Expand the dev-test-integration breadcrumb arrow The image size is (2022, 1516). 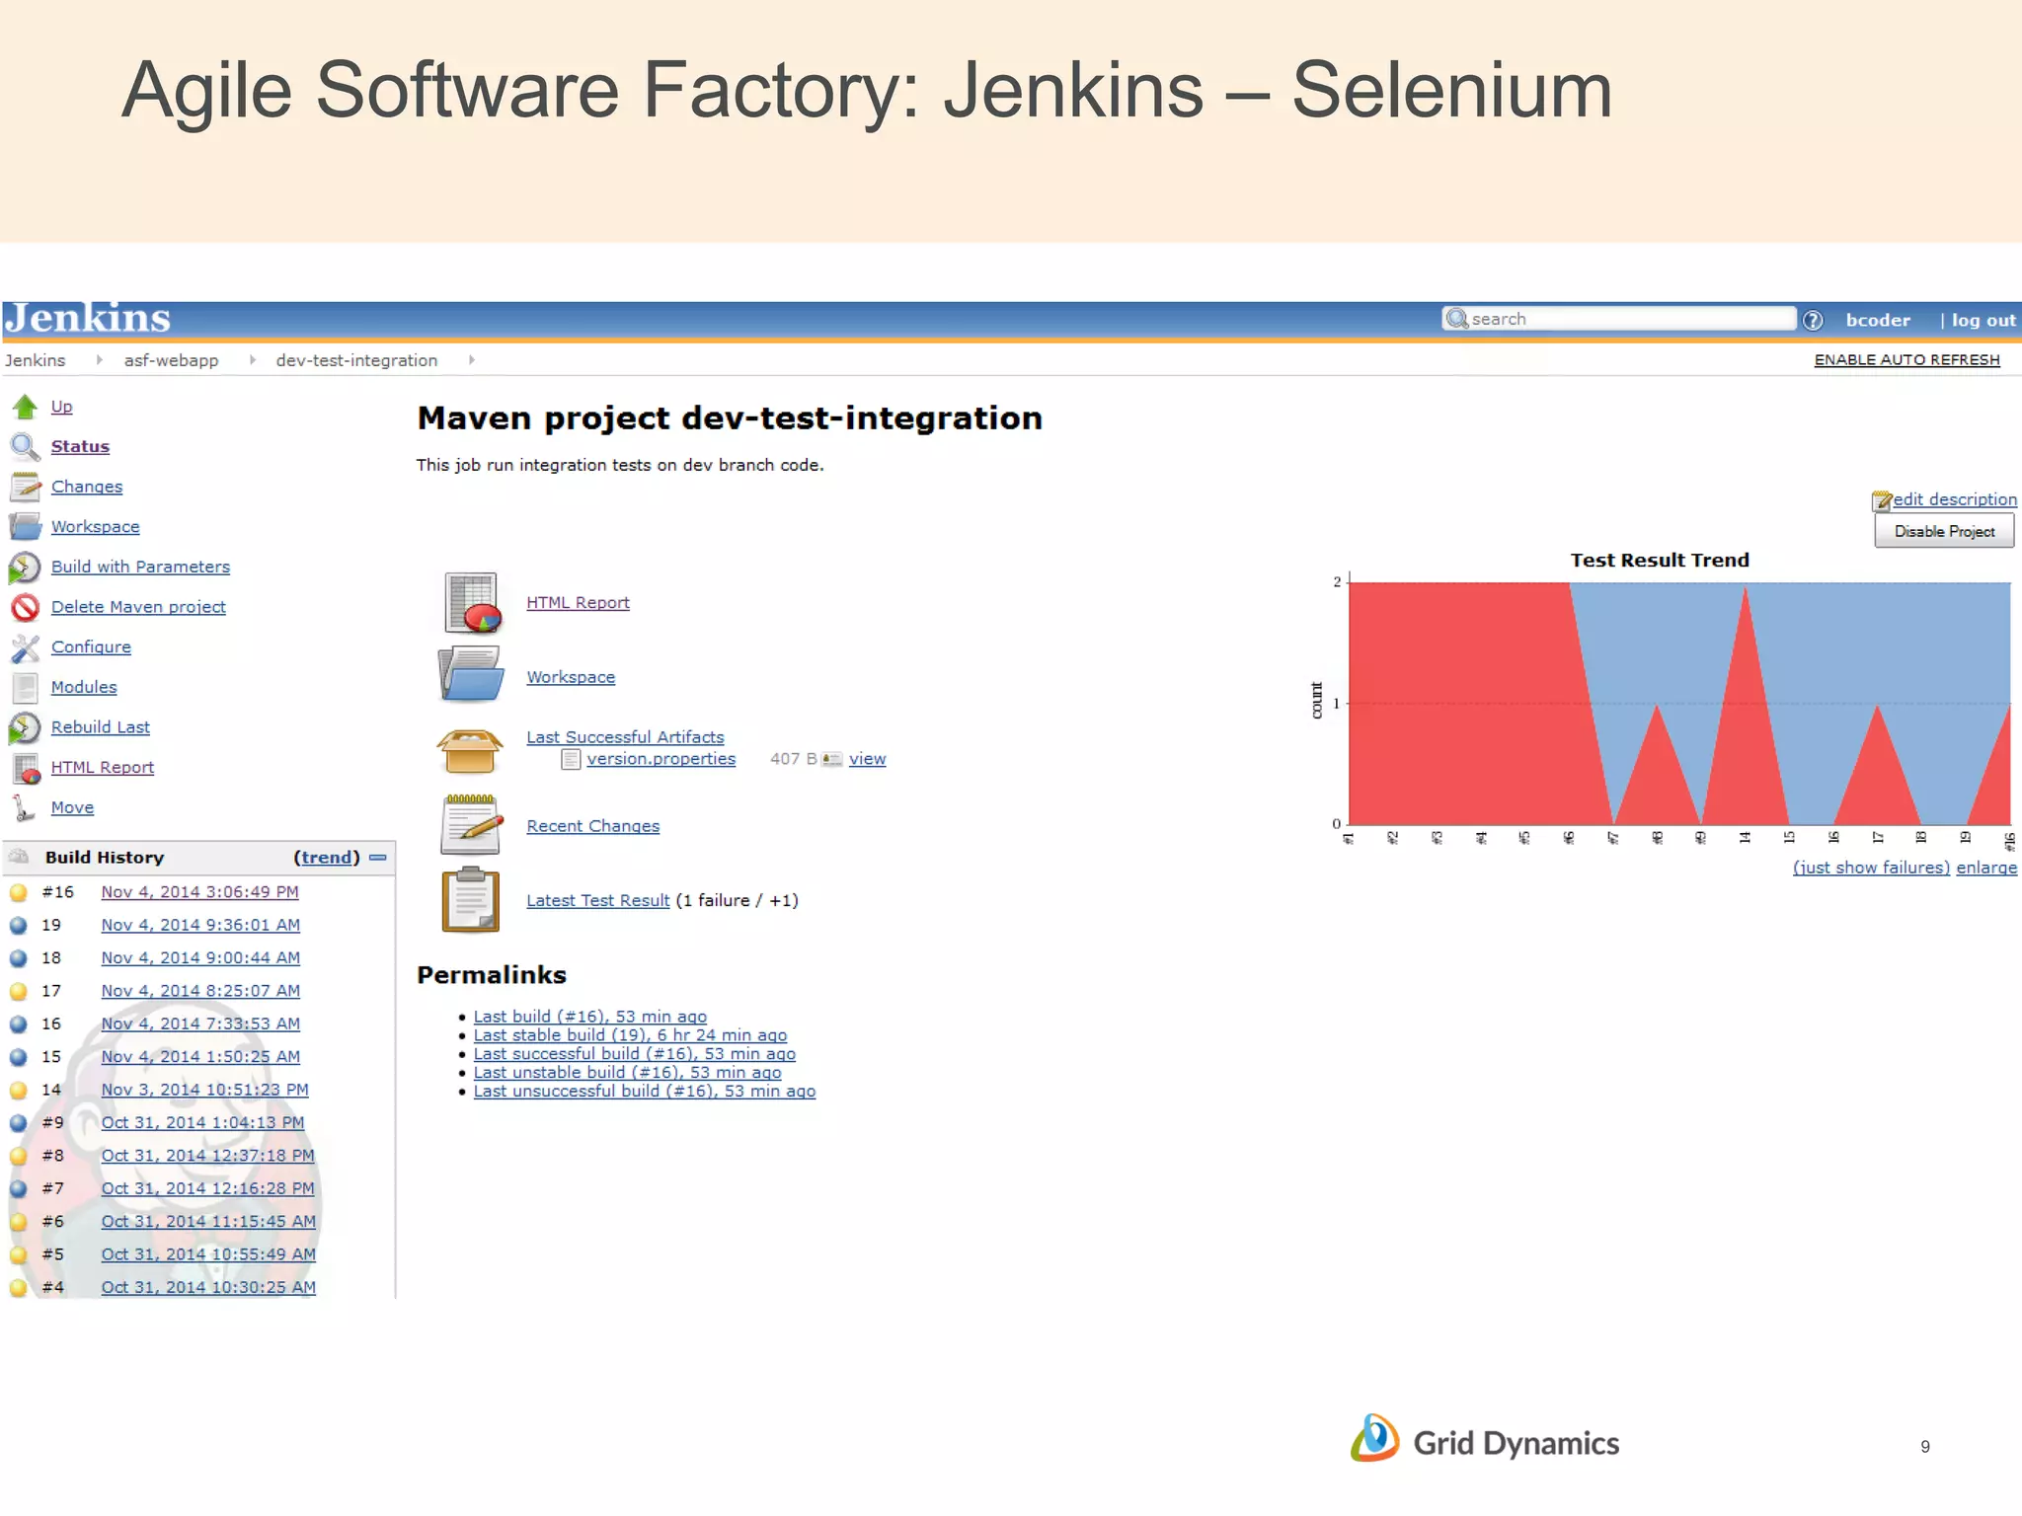tap(472, 360)
